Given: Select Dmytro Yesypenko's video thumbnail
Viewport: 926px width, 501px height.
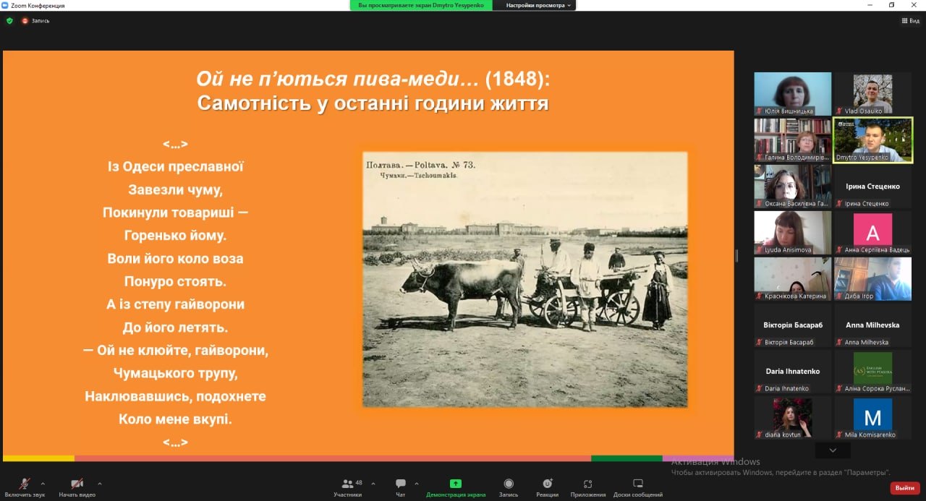Looking at the screenshot, I should (872, 140).
